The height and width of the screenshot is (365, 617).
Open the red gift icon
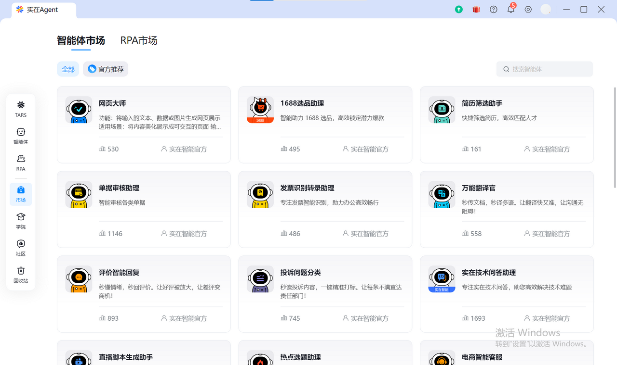click(x=476, y=9)
